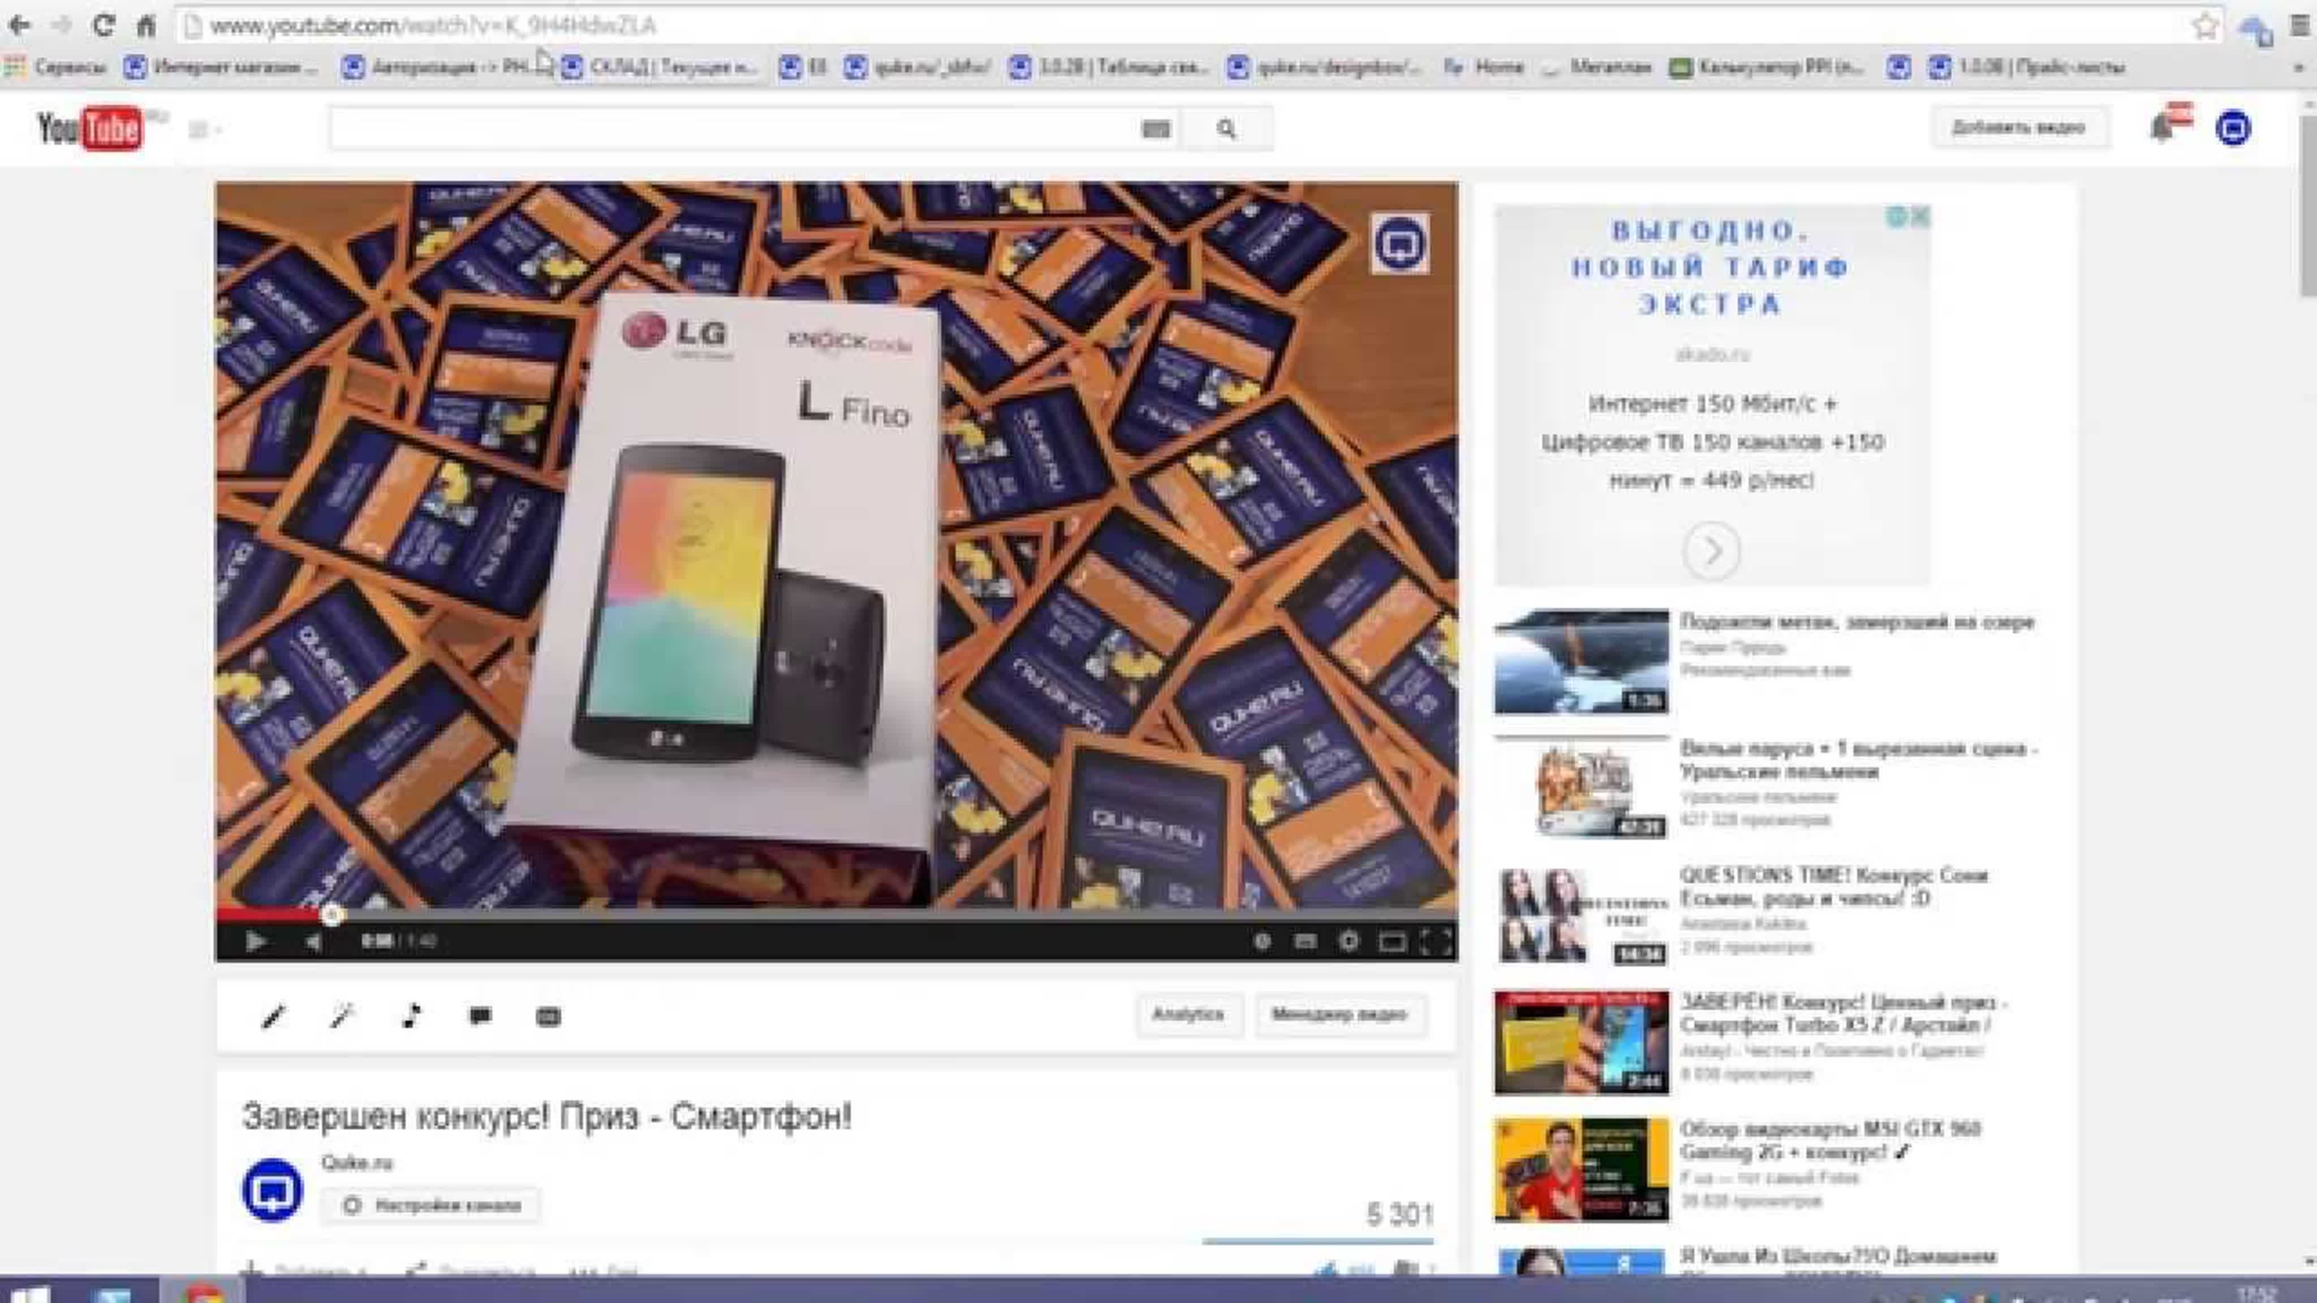Screen dimensions: 2317x1303
Task: Open the Quke.ru channel name link
Action: point(357,1163)
